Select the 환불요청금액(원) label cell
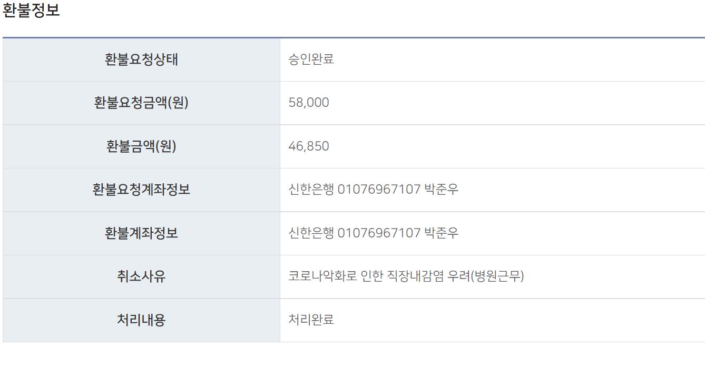The height and width of the screenshot is (367, 705). tap(141, 103)
